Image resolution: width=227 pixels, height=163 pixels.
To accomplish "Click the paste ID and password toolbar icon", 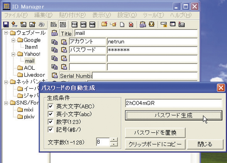I will [143, 24].
